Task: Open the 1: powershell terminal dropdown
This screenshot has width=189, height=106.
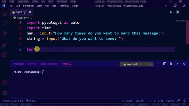Action: pyautogui.click(x=136, y=64)
